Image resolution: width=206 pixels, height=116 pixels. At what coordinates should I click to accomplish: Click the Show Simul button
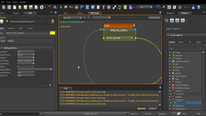(x=154, y=18)
